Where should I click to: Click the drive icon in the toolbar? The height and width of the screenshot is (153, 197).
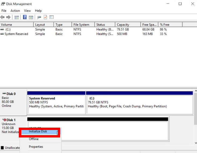click(x=39, y=17)
